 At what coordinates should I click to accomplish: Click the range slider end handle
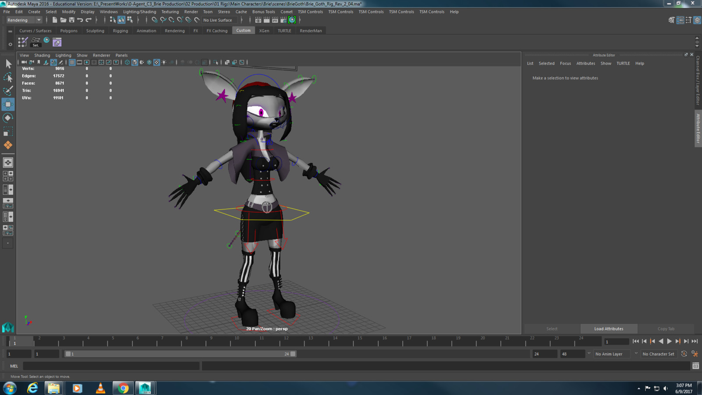pyautogui.click(x=293, y=354)
